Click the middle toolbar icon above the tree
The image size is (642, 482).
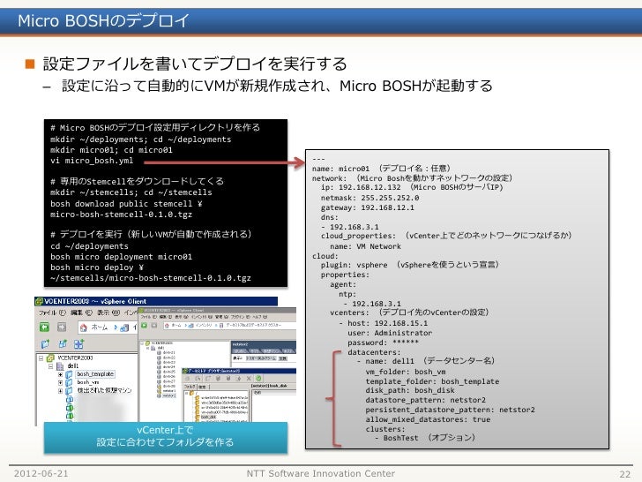point(63,344)
